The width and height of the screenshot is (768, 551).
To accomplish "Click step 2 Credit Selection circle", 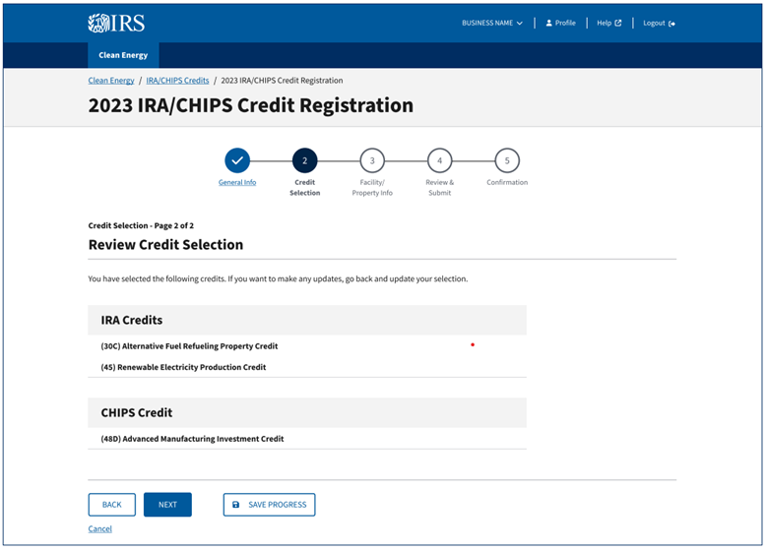I will point(304,160).
